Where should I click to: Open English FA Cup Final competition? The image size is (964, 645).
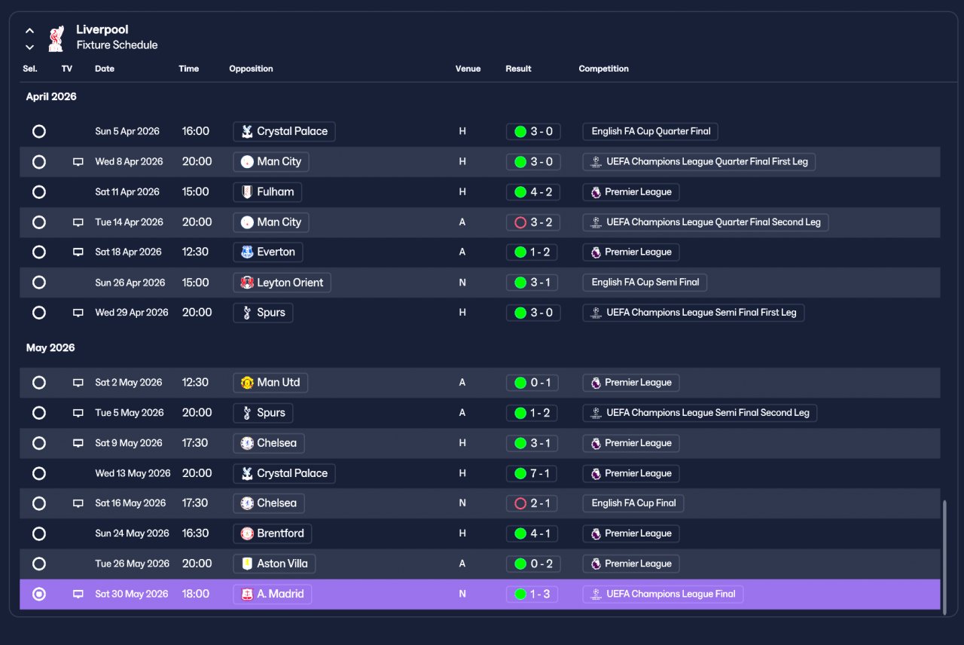633,503
